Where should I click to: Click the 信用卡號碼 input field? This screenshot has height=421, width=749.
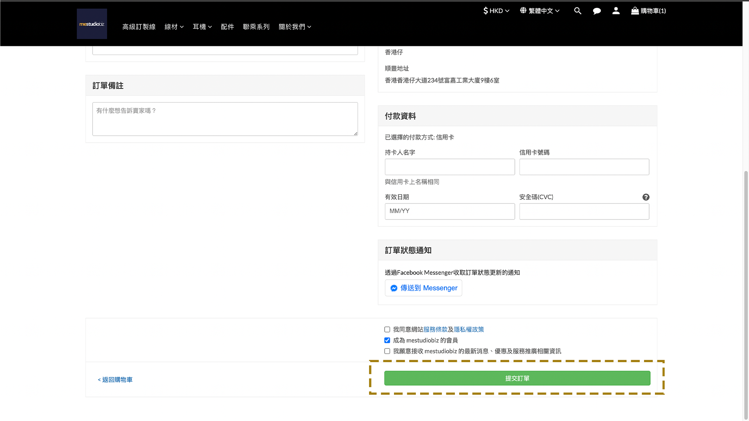click(584, 167)
